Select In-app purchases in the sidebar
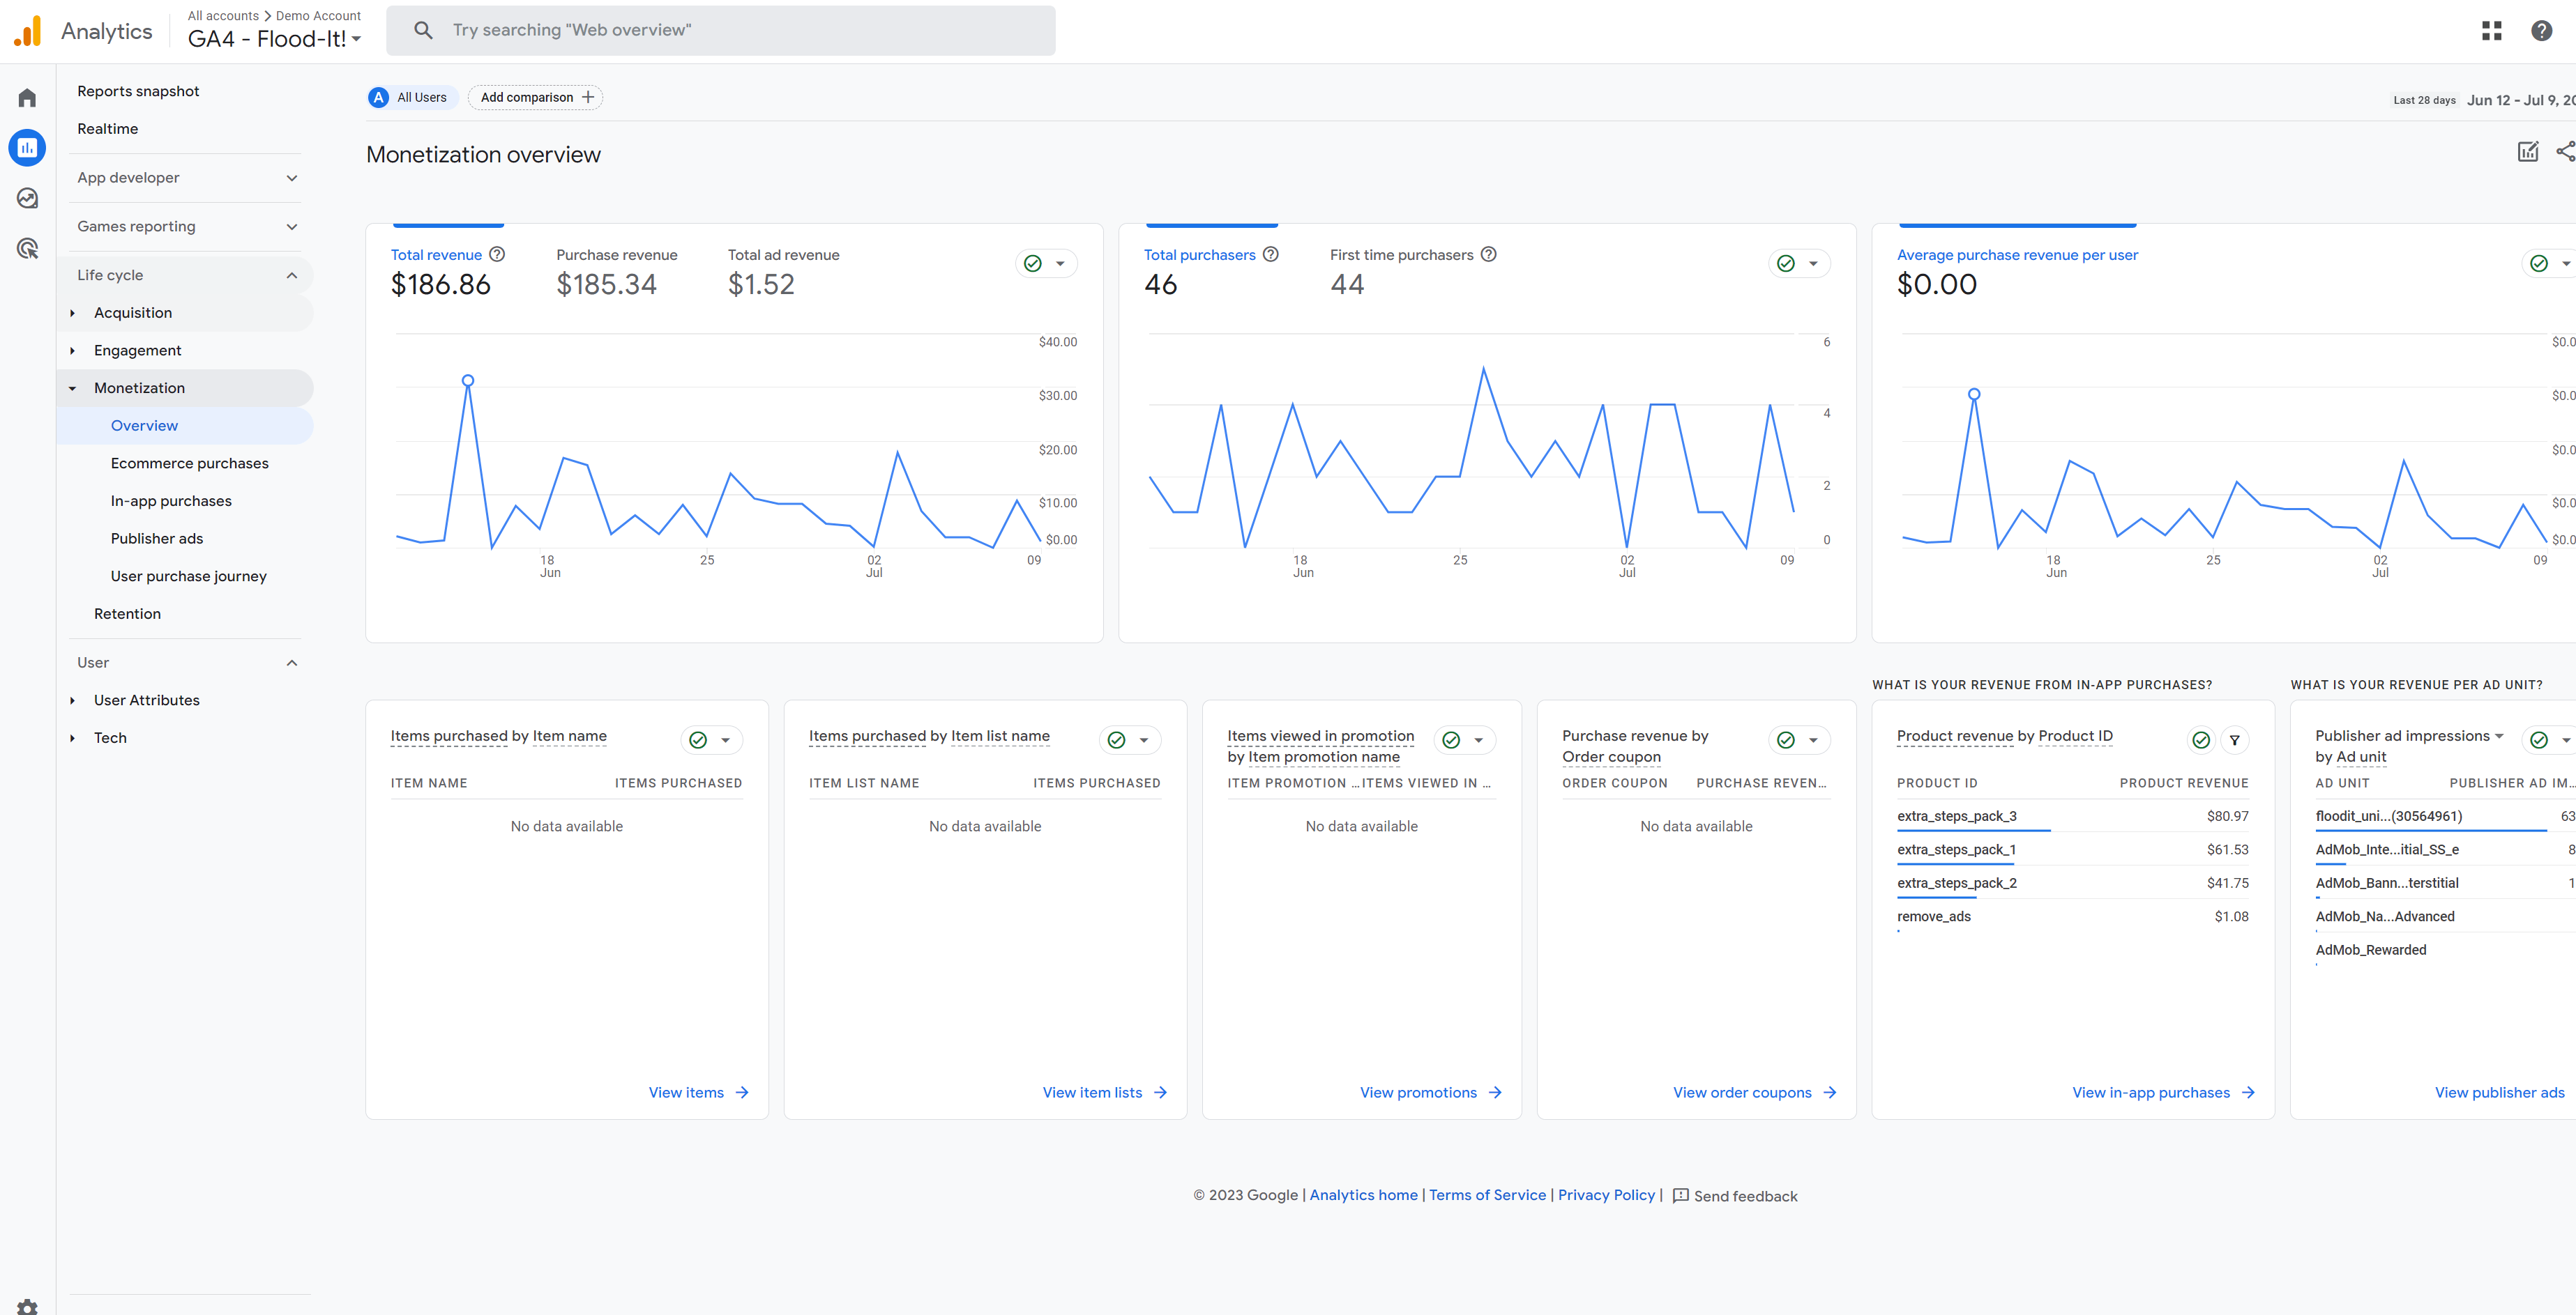This screenshot has height=1315, width=2576. coord(171,500)
